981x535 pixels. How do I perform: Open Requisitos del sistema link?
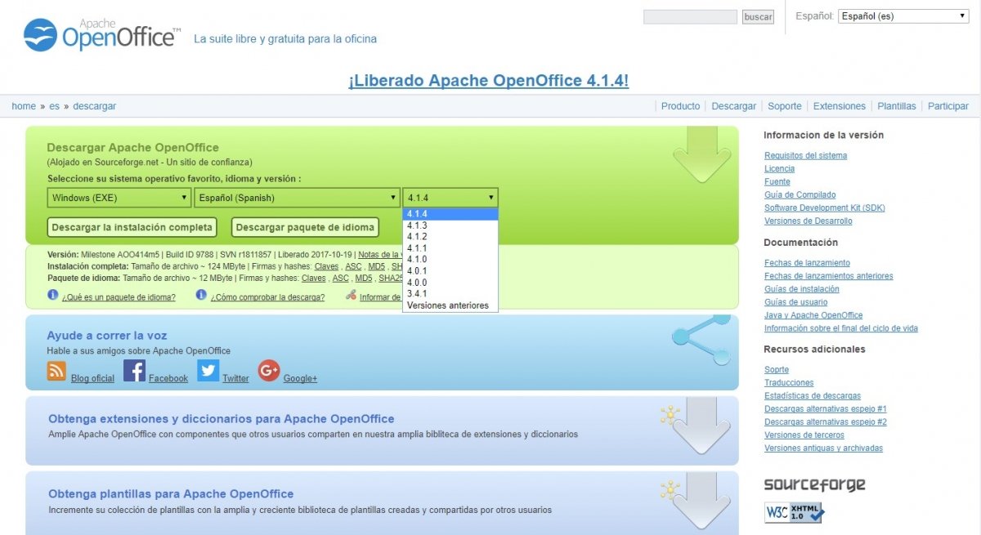tap(805, 155)
